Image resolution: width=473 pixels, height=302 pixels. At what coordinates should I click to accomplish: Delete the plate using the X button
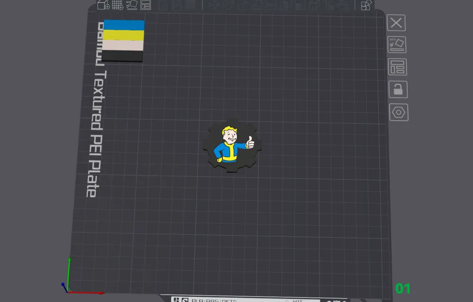[x=396, y=23]
